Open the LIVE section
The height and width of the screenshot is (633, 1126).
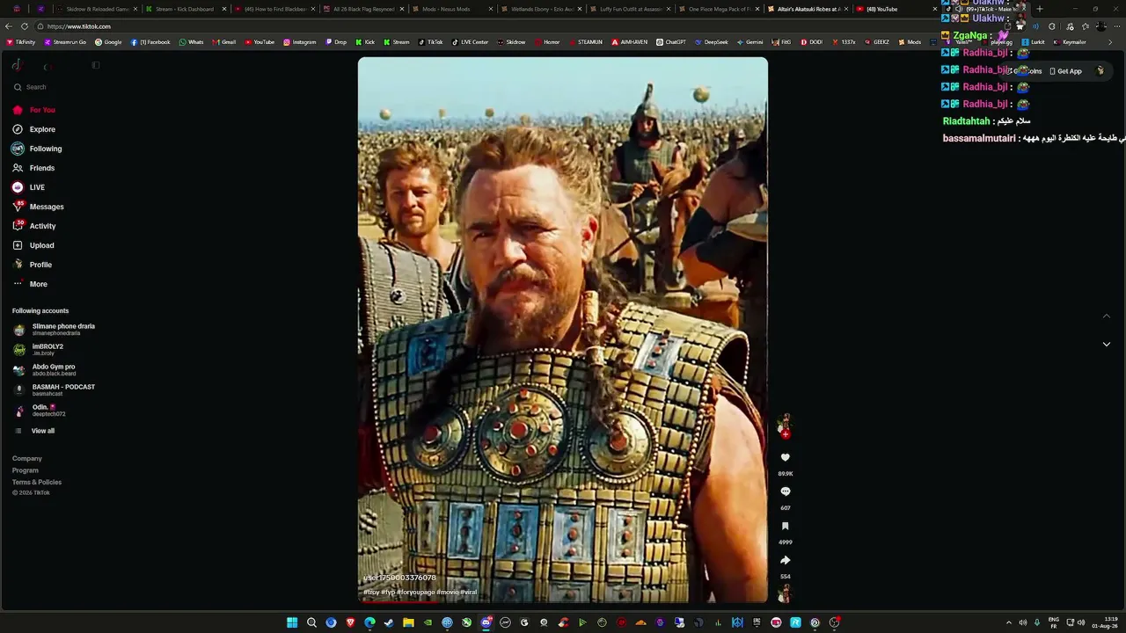[x=28, y=187]
